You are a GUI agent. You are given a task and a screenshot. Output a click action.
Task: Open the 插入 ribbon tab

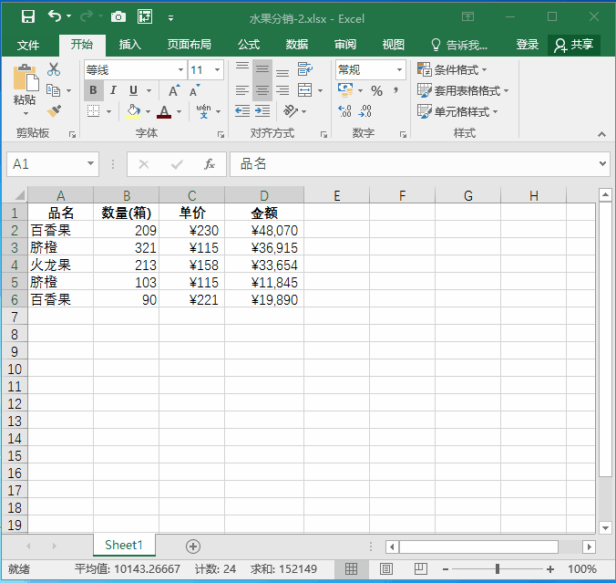coord(130,45)
